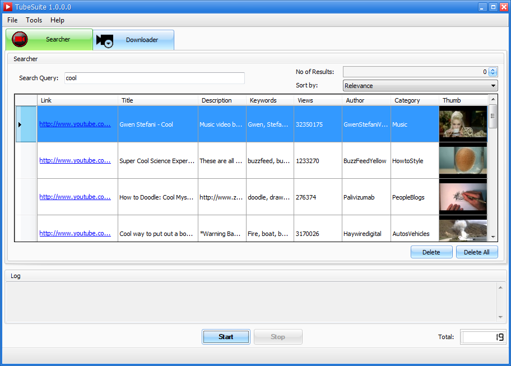Click the results table scroll up arrow
Image resolution: width=511 pixels, height=366 pixels.
[493, 99]
